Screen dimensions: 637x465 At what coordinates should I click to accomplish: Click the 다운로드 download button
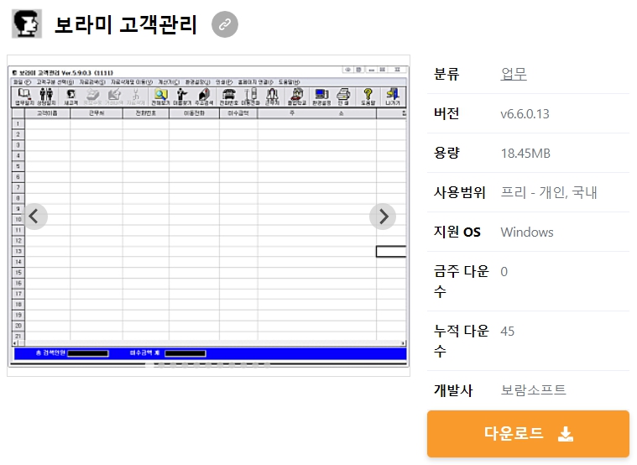[528, 434]
